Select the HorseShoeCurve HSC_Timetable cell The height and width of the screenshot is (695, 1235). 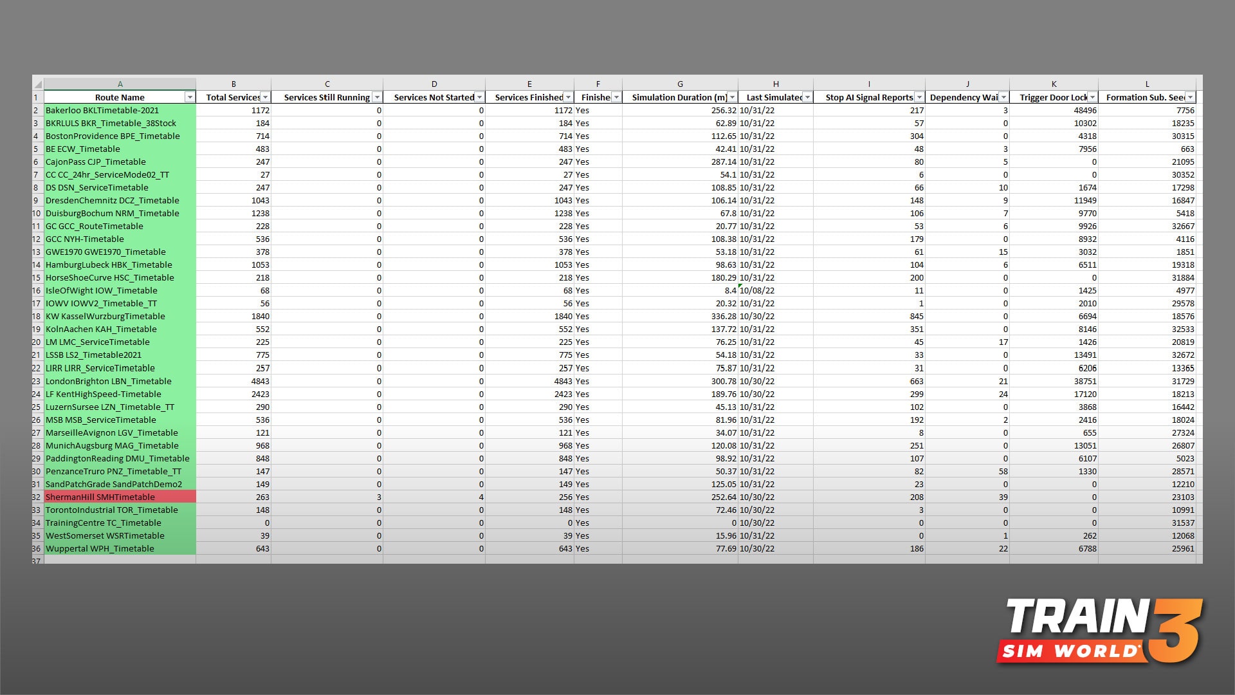click(120, 277)
